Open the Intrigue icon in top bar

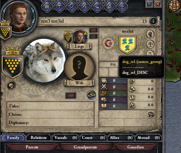(97, 6)
